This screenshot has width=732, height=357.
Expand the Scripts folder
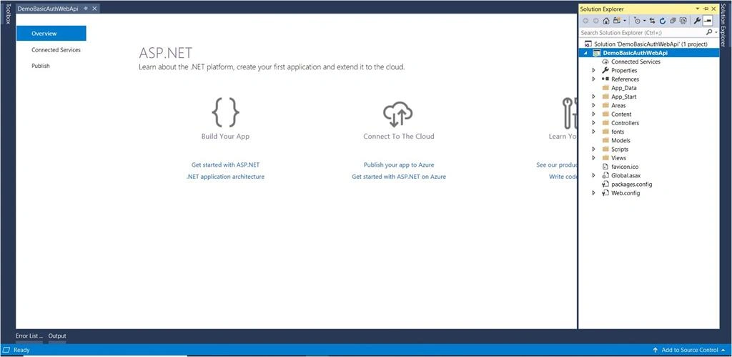(594, 149)
